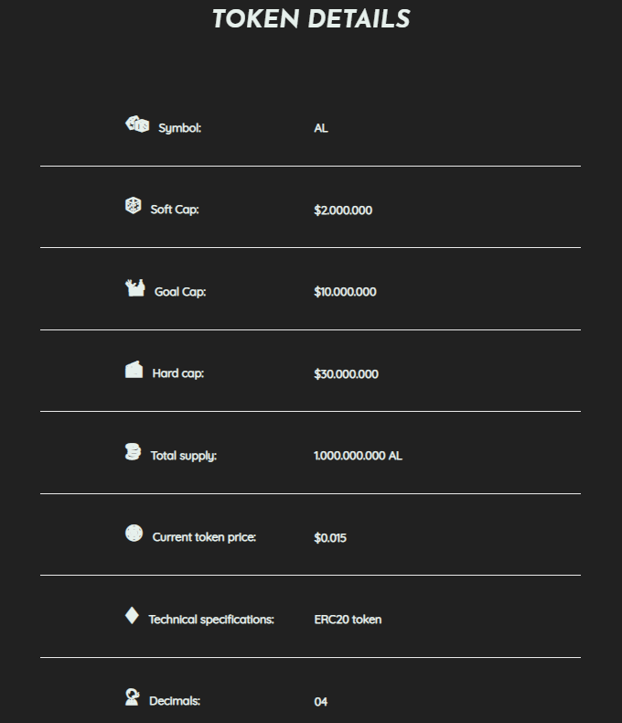The width and height of the screenshot is (622, 723).
Task: Click the crown icon beside Goal Cap
Action: 135,287
